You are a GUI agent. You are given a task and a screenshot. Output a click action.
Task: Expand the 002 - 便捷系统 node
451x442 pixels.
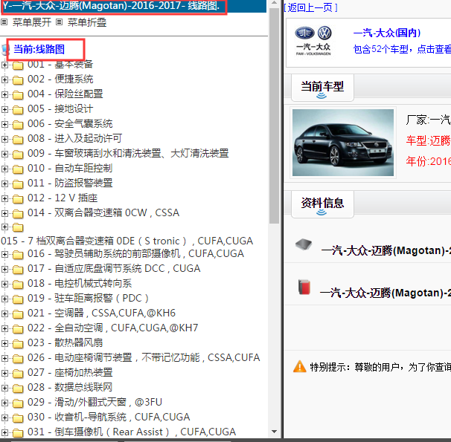pyautogui.click(x=4, y=79)
